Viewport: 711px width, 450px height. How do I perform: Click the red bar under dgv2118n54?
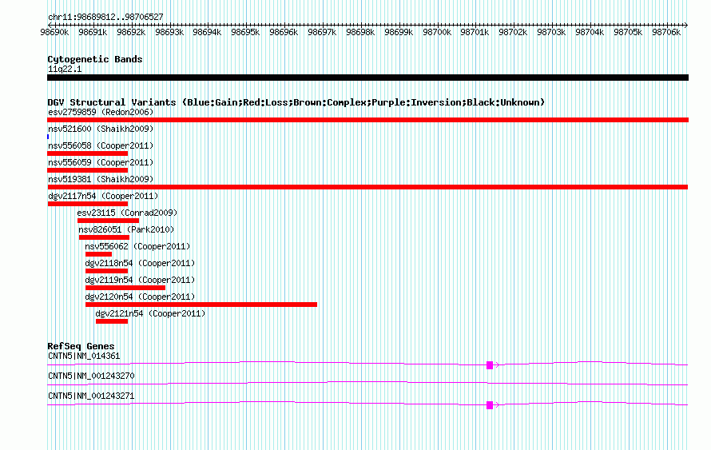click(106, 271)
